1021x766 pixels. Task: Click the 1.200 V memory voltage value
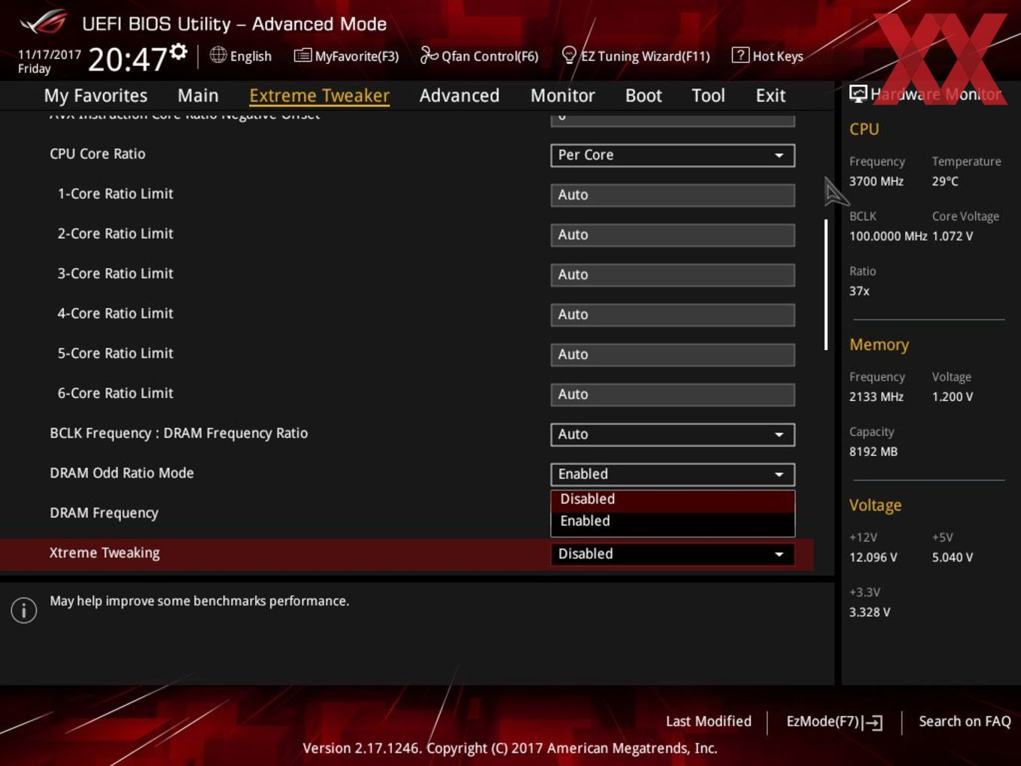953,397
